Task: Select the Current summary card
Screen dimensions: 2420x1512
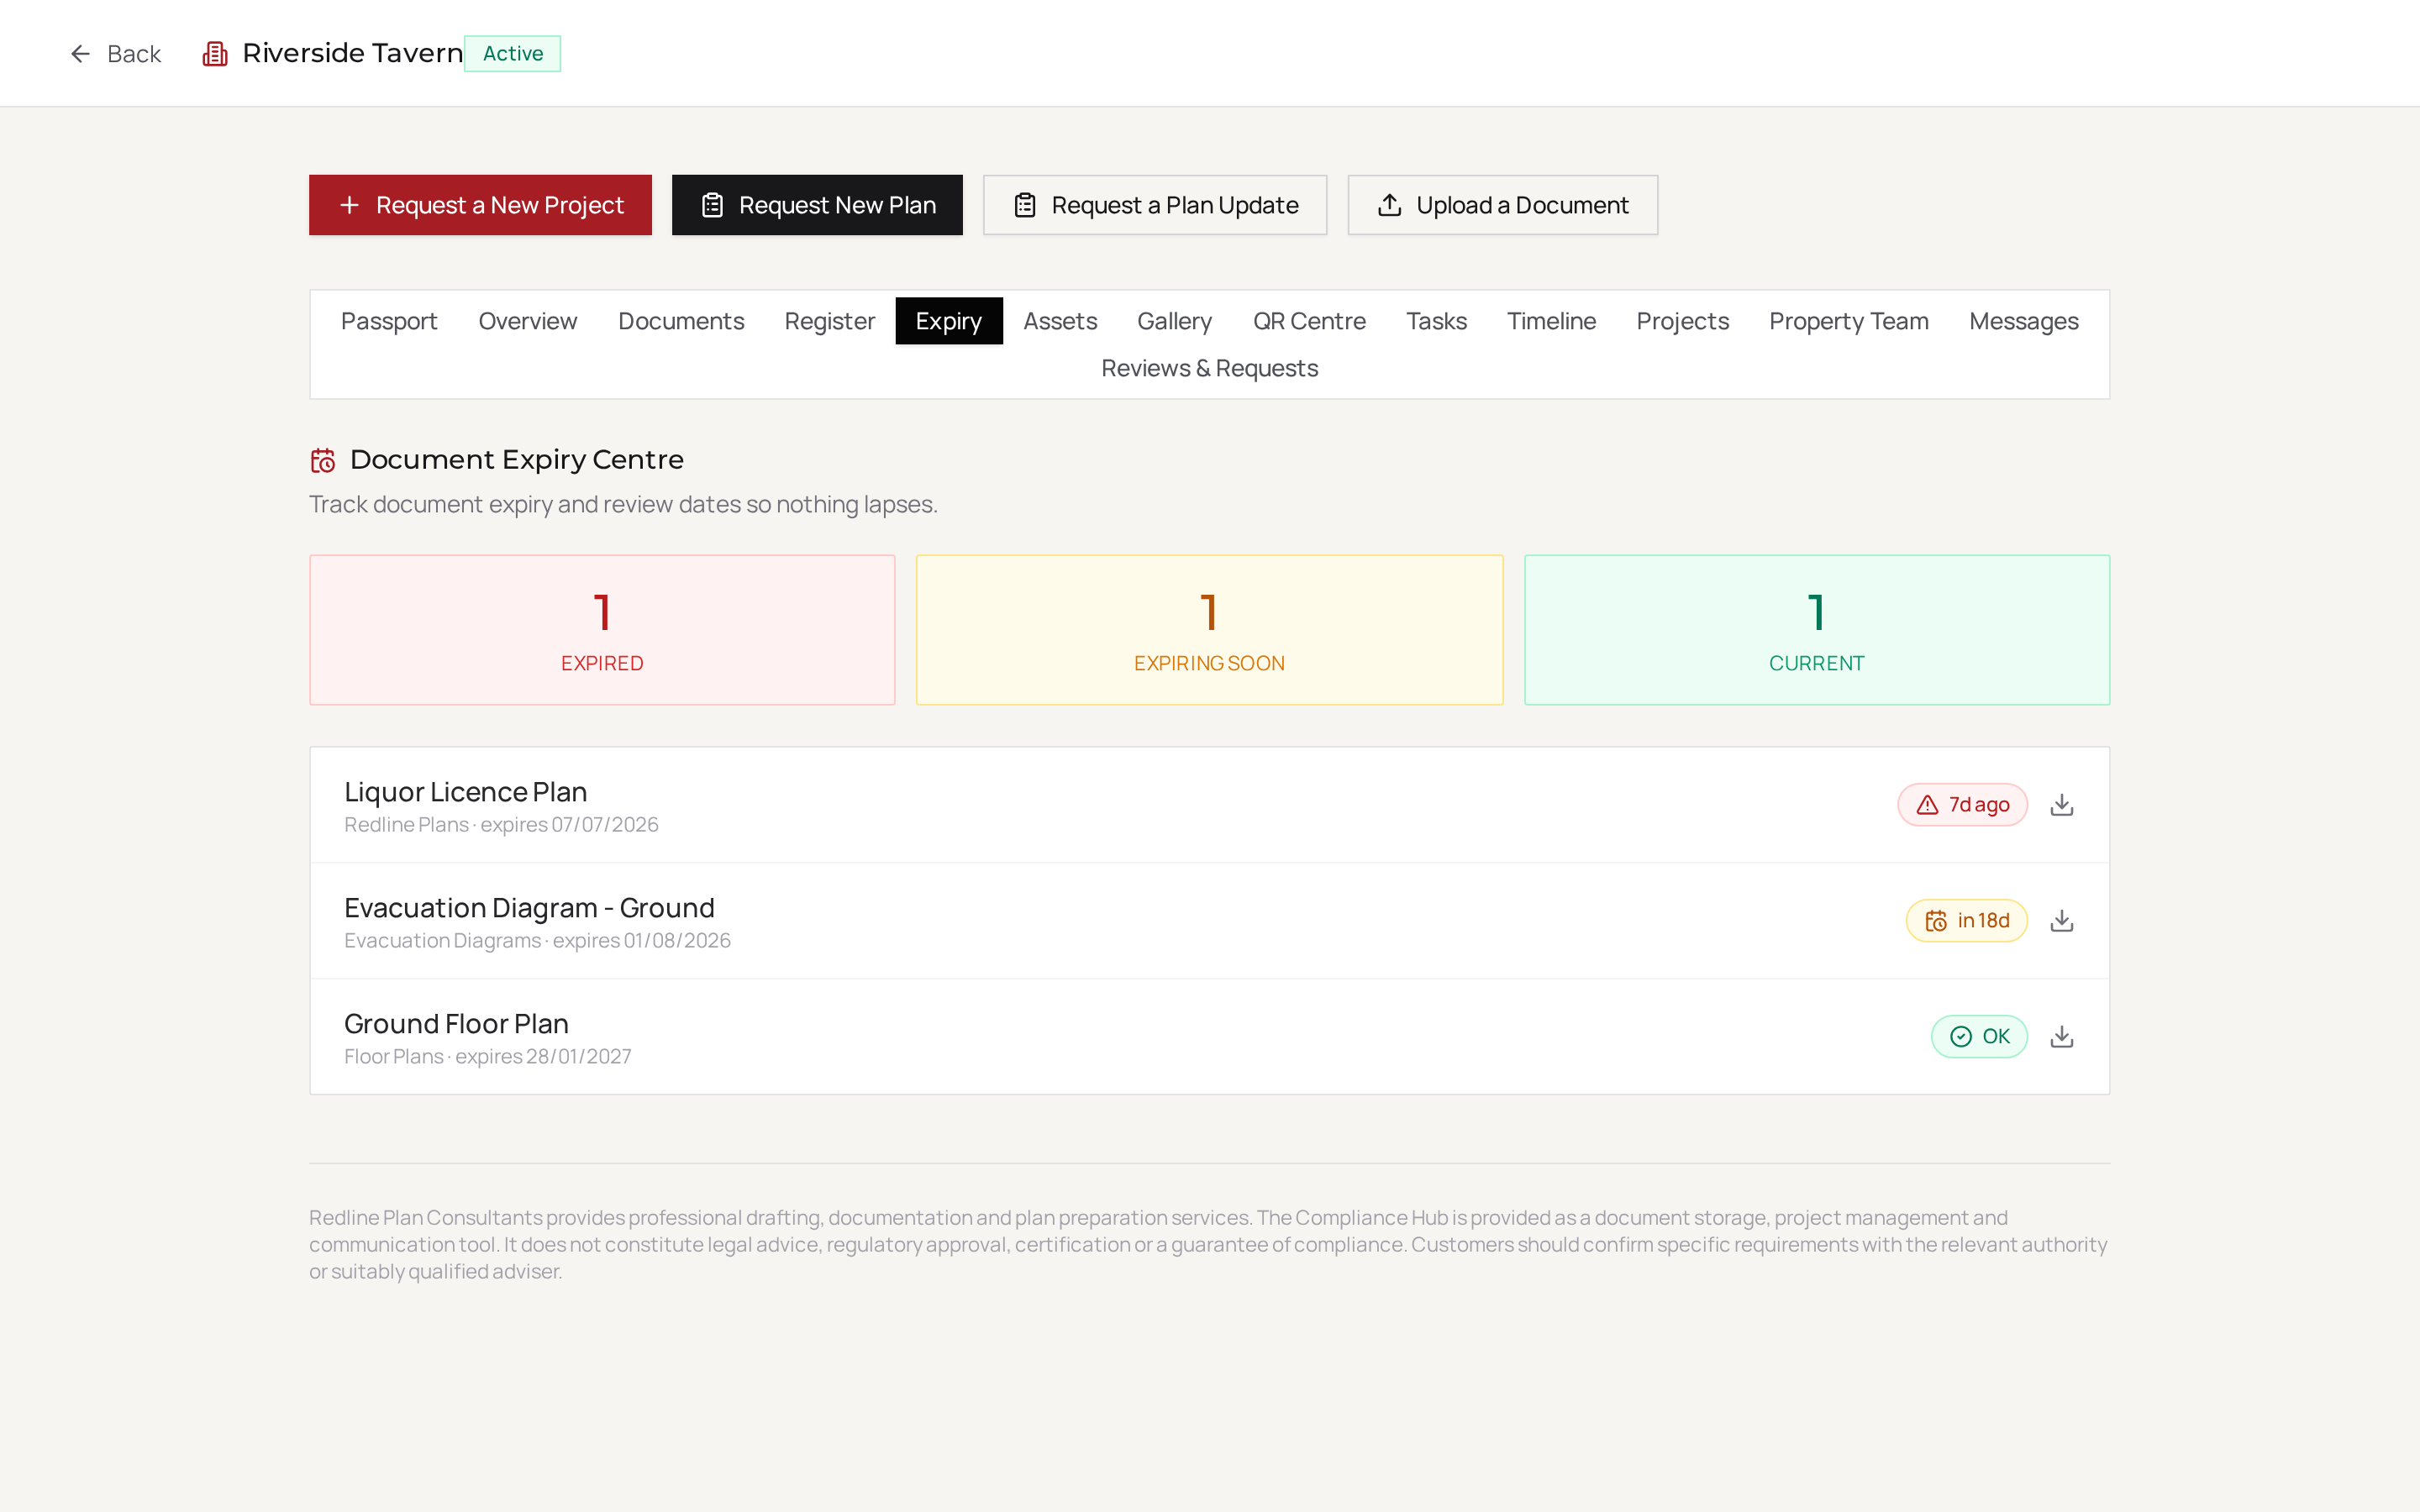Action: click(x=1817, y=630)
